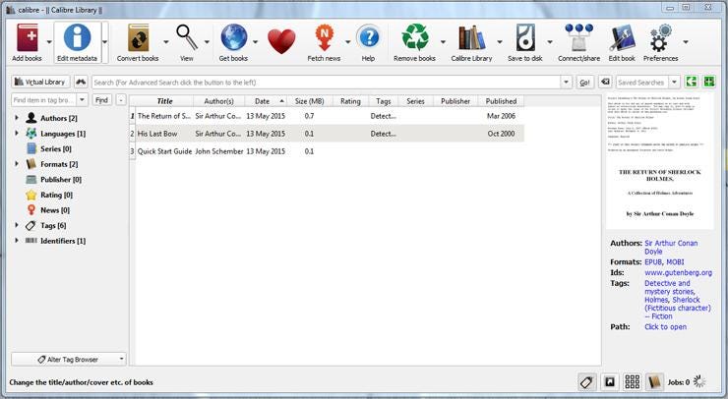The height and width of the screenshot is (399, 728).
Task: Open the Add books dropdown arrow
Action: [x=49, y=42]
